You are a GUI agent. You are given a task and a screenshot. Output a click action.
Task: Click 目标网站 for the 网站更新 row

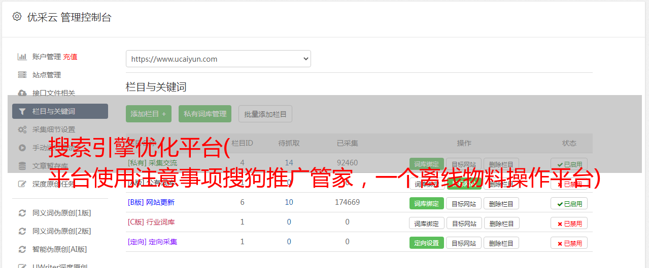pos(464,204)
